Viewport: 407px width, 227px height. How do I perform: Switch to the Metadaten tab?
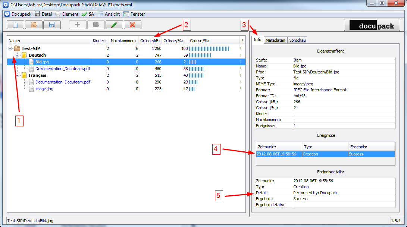[275, 40]
